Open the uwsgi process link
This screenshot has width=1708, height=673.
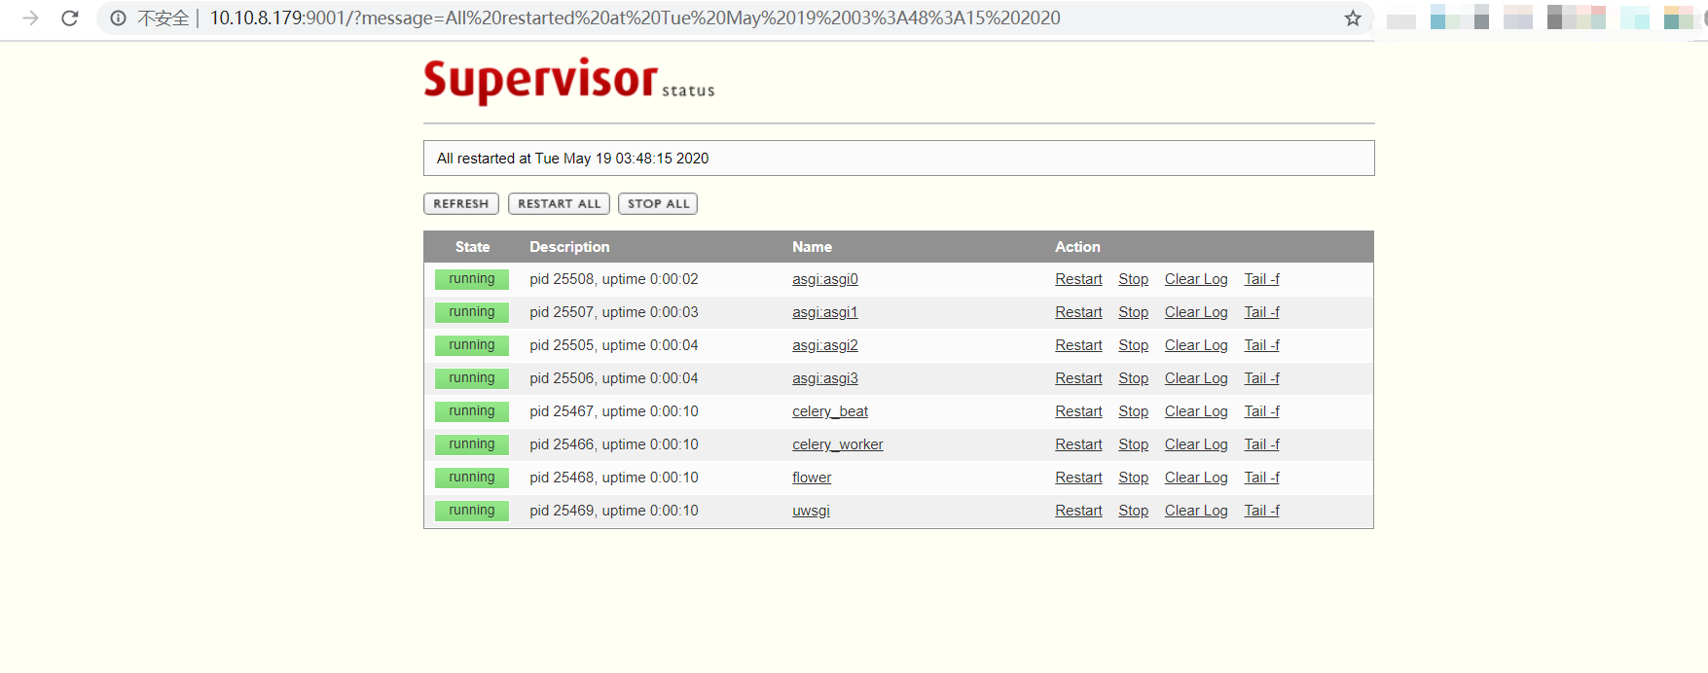pos(811,511)
